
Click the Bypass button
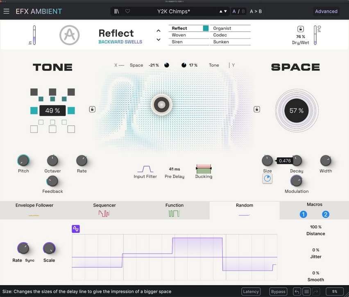[278, 291]
